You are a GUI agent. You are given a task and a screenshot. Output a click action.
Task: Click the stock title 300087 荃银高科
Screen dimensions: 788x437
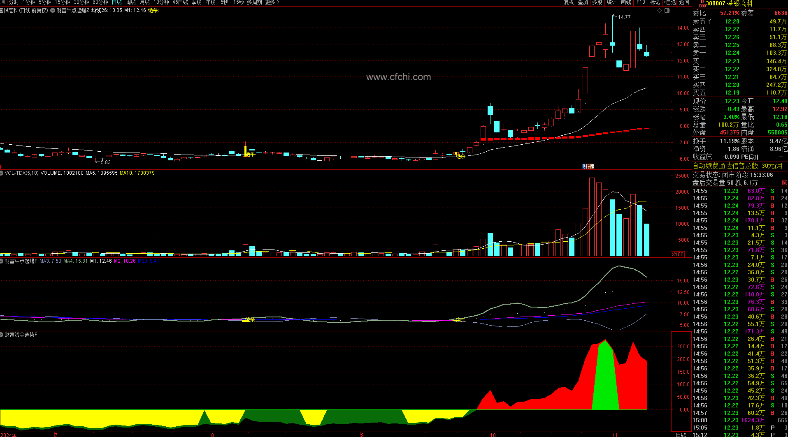(x=729, y=4)
